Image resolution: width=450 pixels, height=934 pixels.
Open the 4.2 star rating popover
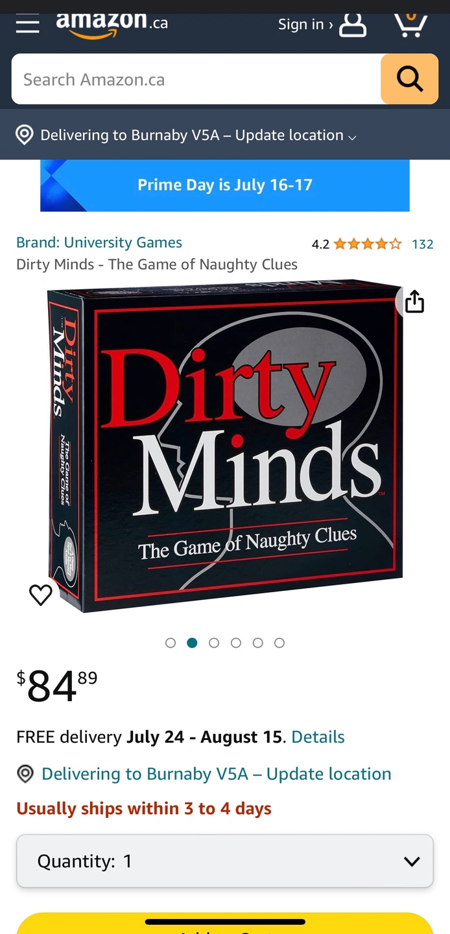[357, 244]
